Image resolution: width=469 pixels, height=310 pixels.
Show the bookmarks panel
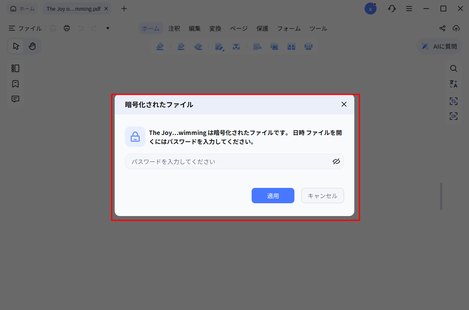[x=15, y=84]
